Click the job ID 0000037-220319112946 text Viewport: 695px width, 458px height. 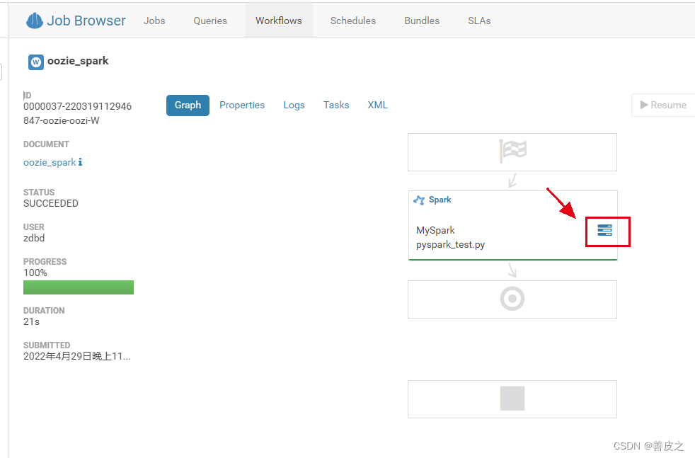(x=78, y=106)
